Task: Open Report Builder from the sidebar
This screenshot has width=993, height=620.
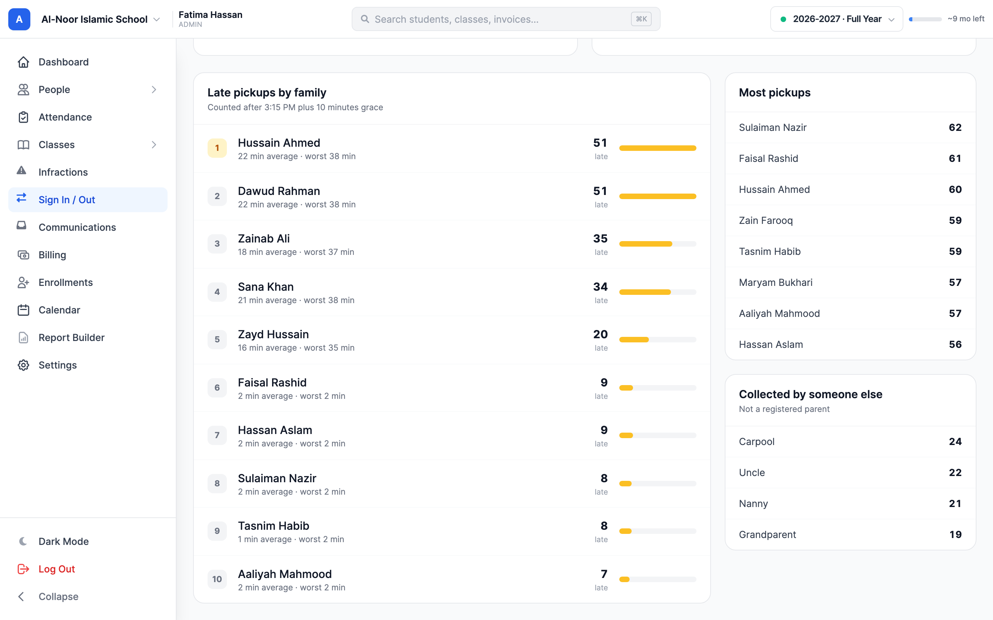Action: tap(88, 338)
